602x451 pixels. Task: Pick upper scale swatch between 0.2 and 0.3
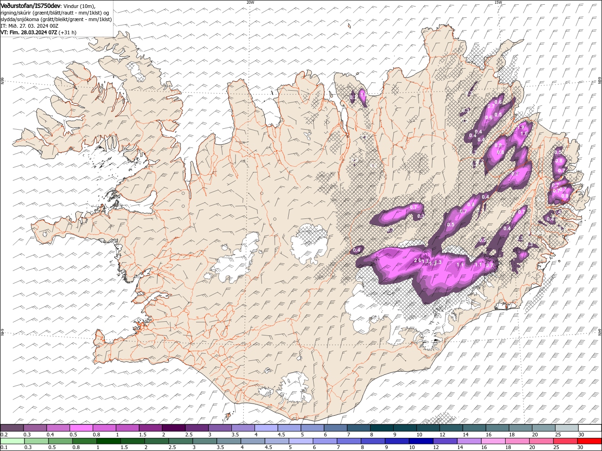(12, 428)
